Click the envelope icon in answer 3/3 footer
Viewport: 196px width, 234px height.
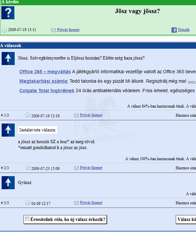[76, 203]
